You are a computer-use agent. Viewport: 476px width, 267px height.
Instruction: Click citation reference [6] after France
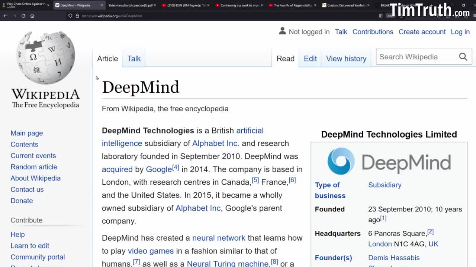292,180
